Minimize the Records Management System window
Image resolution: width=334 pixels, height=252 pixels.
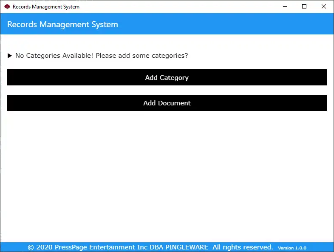(x=284, y=7)
